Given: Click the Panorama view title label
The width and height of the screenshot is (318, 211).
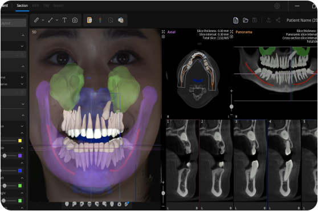Looking at the screenshot, I should click(244, 32).
